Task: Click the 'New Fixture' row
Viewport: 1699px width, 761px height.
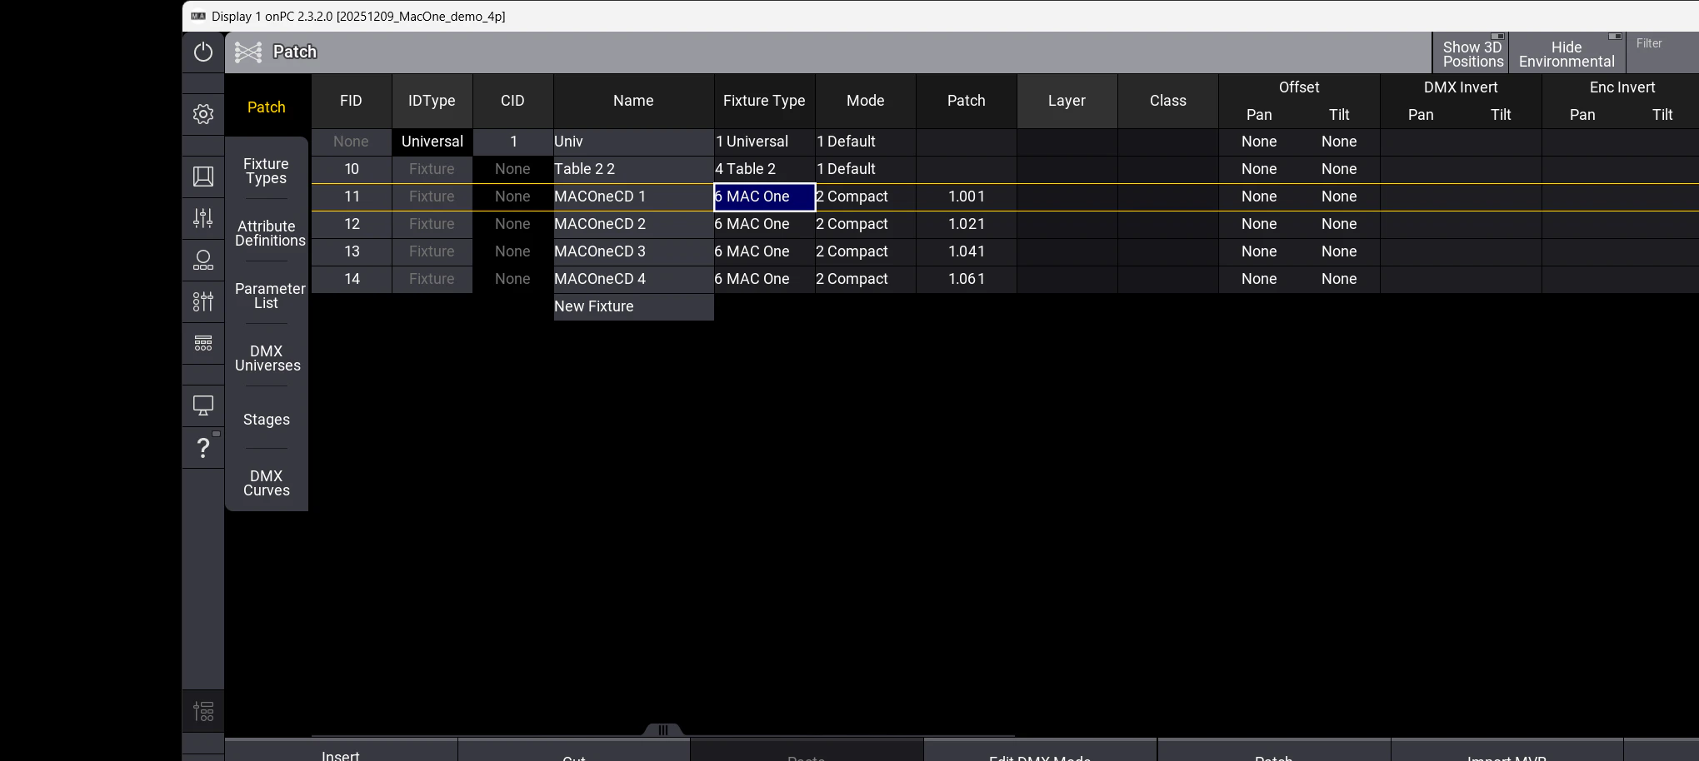Action: (633, 306)
